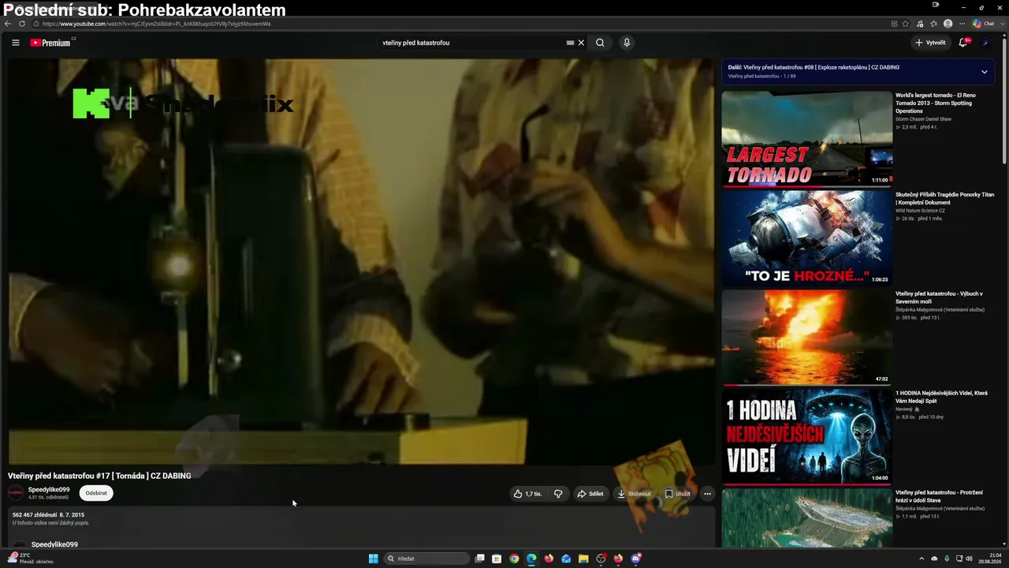Viewport: 1009px width, 568px height.
Task: Expand the playlist panel chevron
Action: [984, 72]
